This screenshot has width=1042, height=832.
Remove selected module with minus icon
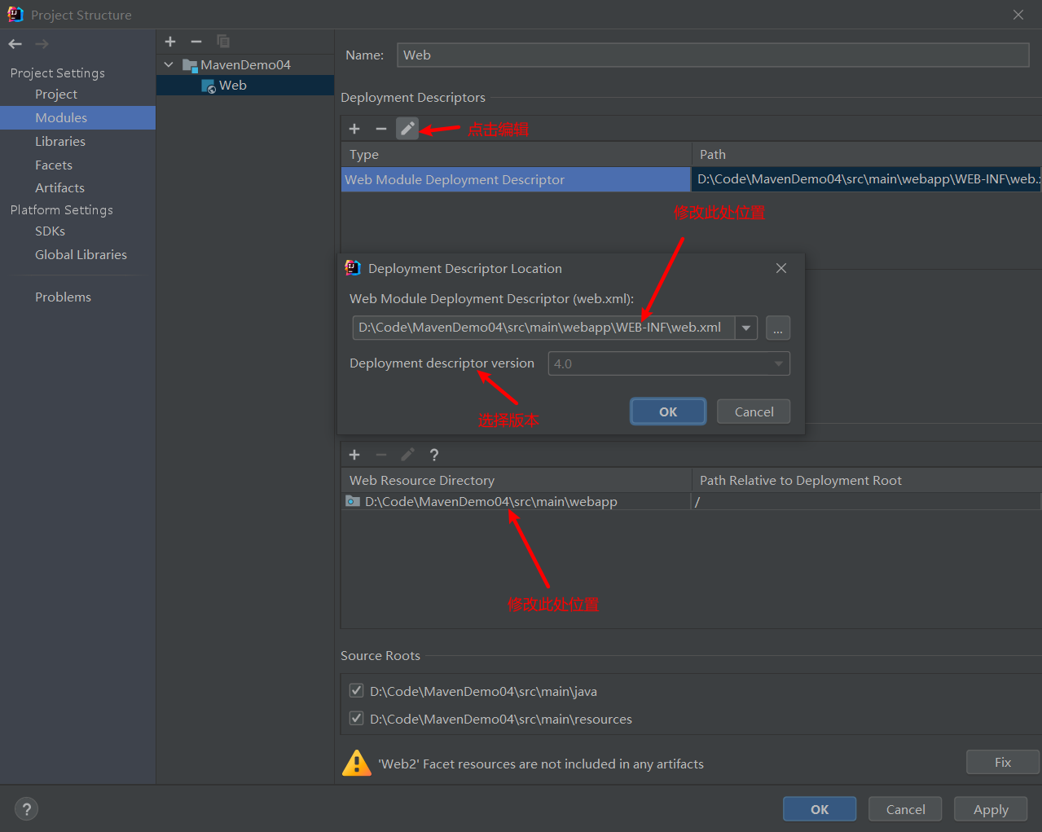pyautogui.click(x=196, y=42)
